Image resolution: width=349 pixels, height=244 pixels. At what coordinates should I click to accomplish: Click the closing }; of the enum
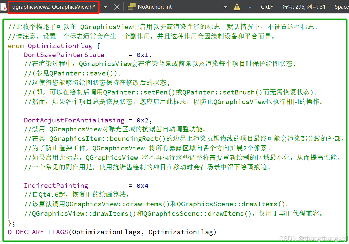[x=11, y=223]
